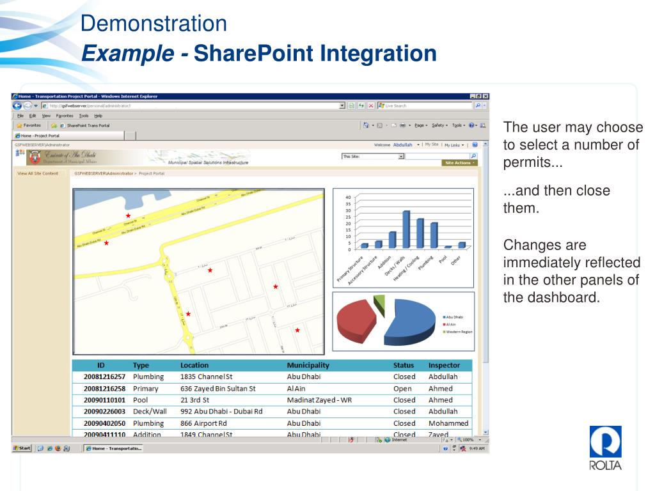Screen dimensions: 655x491
Task: Click the page vertical scrollbar
Action: coord(485,288)
